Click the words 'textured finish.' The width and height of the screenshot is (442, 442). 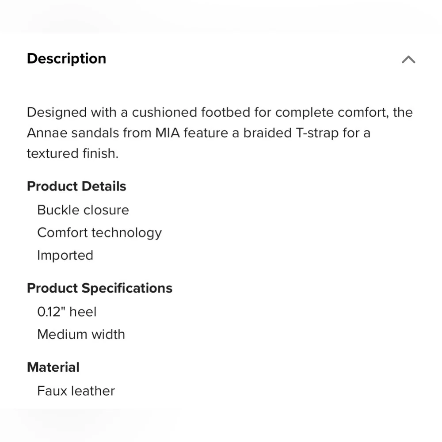73,153
